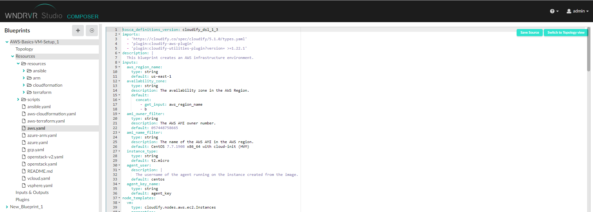Click the cloudformation folder icon
This screenshot has width=593, height=212.
point(29,85)
